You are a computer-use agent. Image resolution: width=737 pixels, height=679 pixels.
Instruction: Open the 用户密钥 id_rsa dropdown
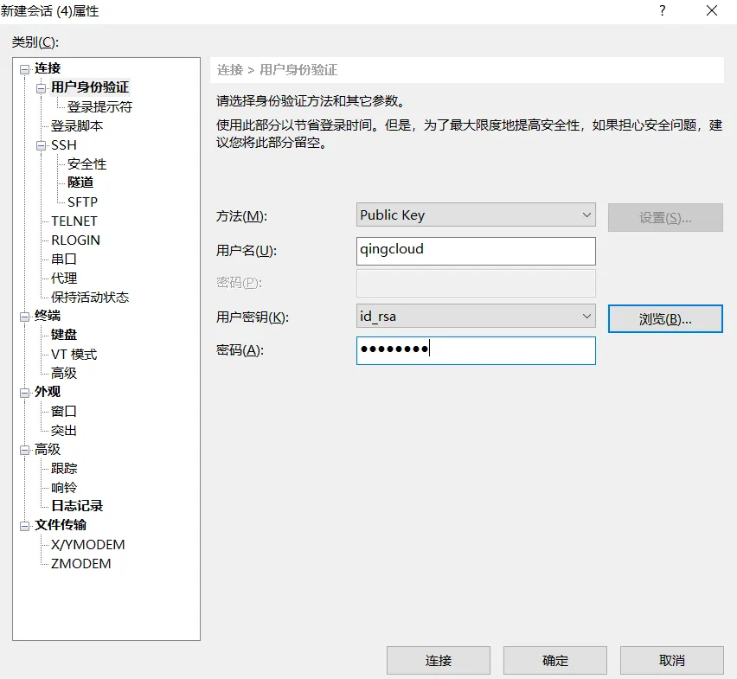click(476, 316)
